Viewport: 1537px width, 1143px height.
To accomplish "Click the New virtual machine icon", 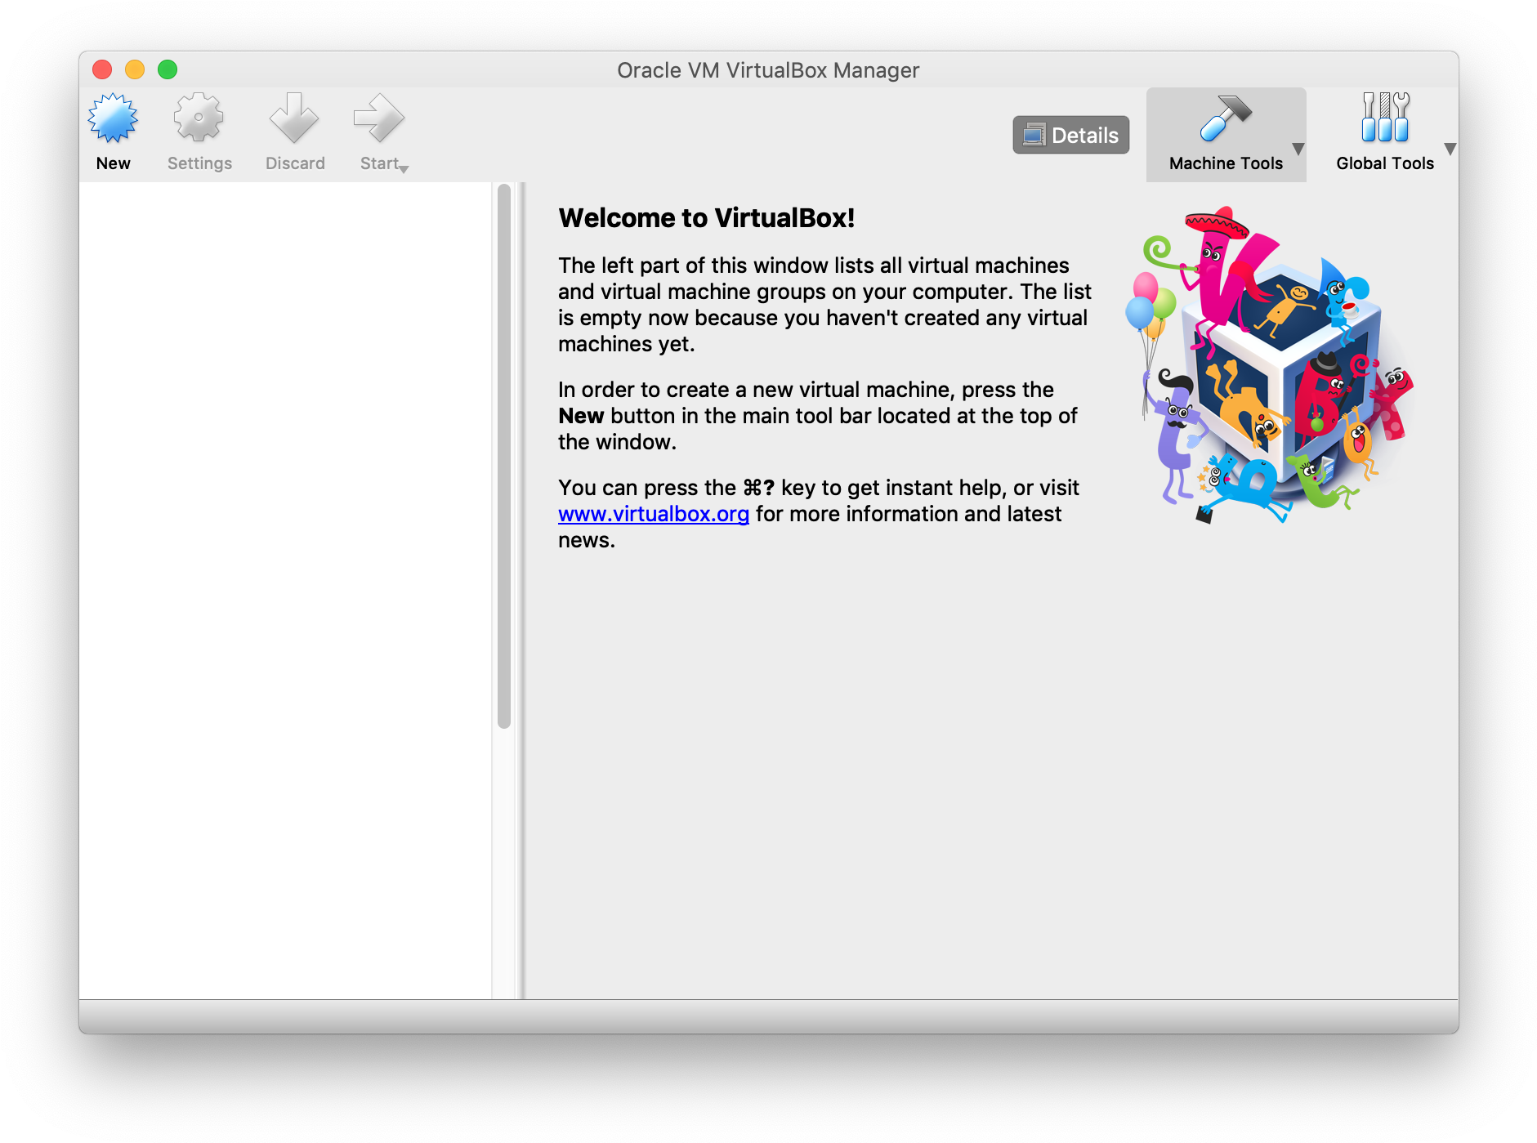I will pyautogui.click(x=113, y=118).
